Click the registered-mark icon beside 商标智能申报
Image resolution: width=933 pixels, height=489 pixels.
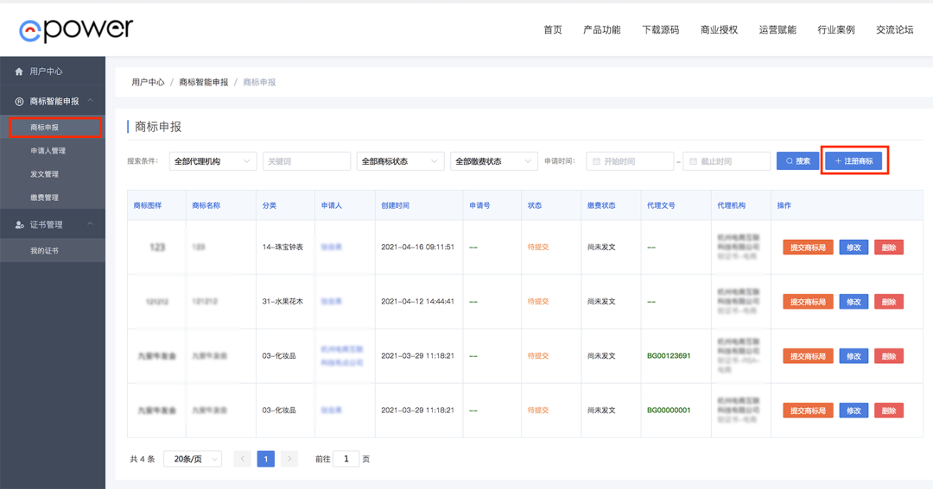tap(19, 102)
